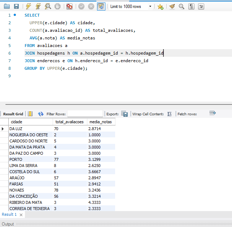The height and width of the screenshot is (227, 232).
Task: Sort by the total_avaliacoes column header
Action: 69,122
